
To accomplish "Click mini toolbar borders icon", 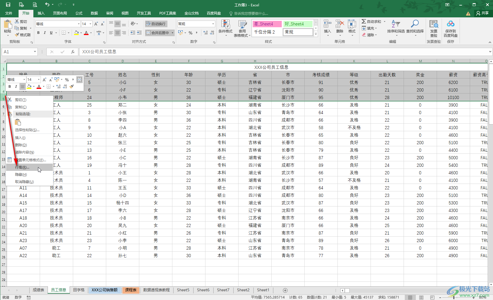I will point(49,87).
